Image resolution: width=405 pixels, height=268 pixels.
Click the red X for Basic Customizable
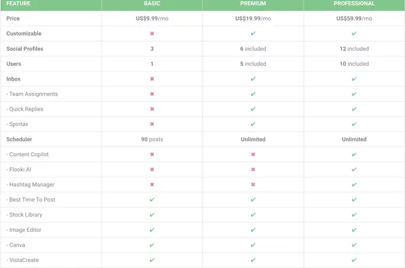pos(152,34)
